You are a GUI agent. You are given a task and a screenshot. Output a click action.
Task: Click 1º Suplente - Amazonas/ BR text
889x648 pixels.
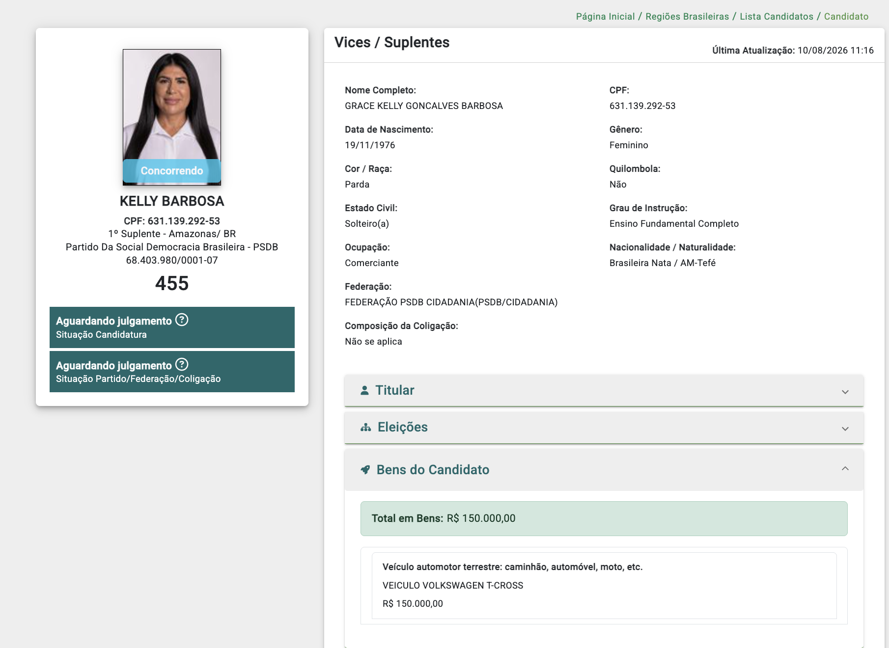click(172, 234)
